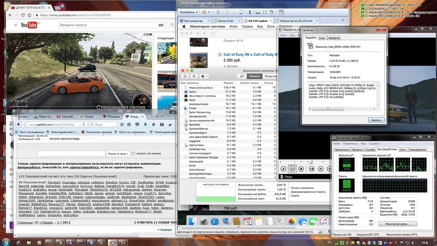Open the Workstation dropdown menu
Viewport: 437px width, 246px height.
pyautogui.click(x=188, y=12)
